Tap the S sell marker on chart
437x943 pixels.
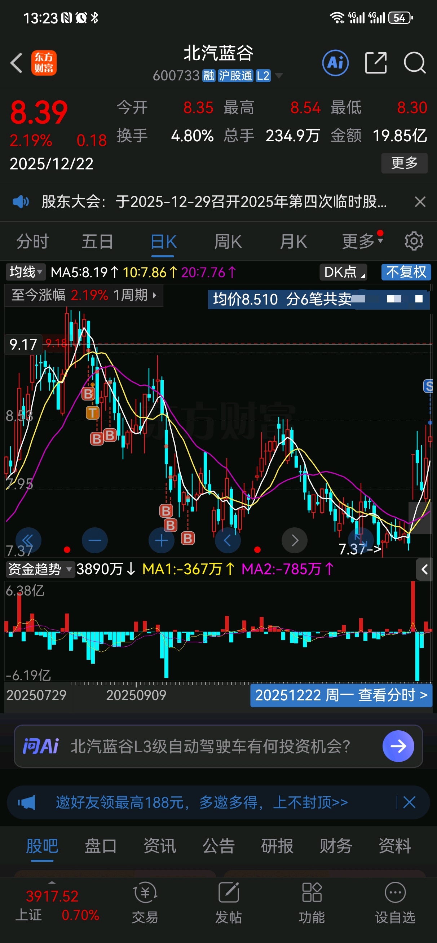pyautogui.click(x=429, y=386)
